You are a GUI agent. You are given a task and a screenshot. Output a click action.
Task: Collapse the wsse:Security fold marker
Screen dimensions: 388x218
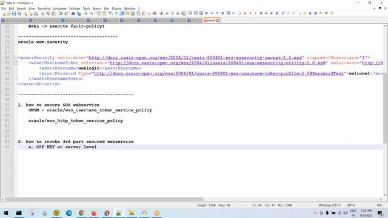(16, 58)
